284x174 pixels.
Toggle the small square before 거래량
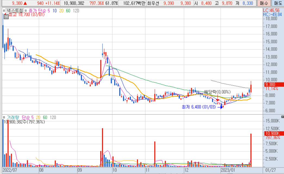[4, 117]
